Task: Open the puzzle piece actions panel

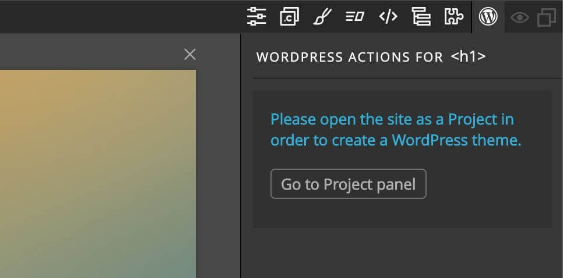Action: 454,16
